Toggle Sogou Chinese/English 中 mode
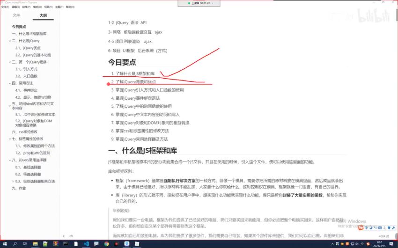 pos(366,228)
